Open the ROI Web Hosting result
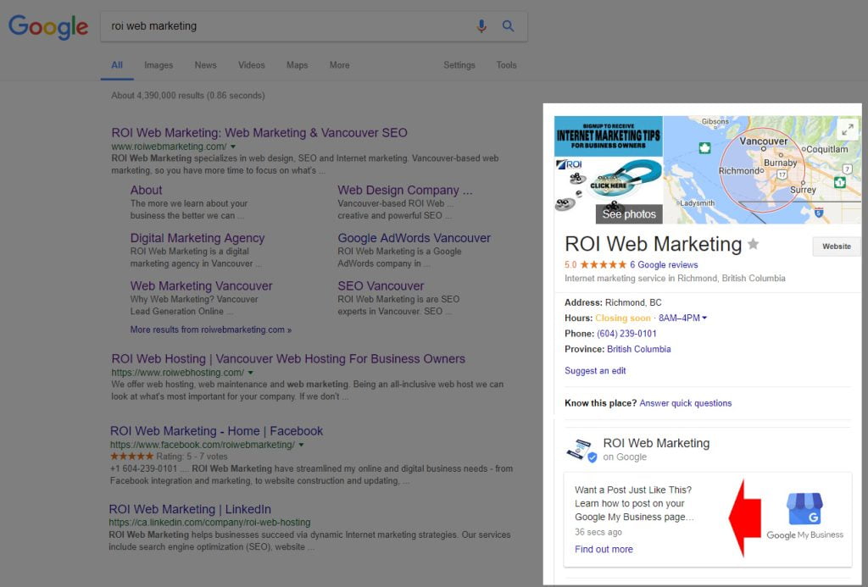Image resolution: width=868 pixels, height=587 pixels. click(288, 358)
